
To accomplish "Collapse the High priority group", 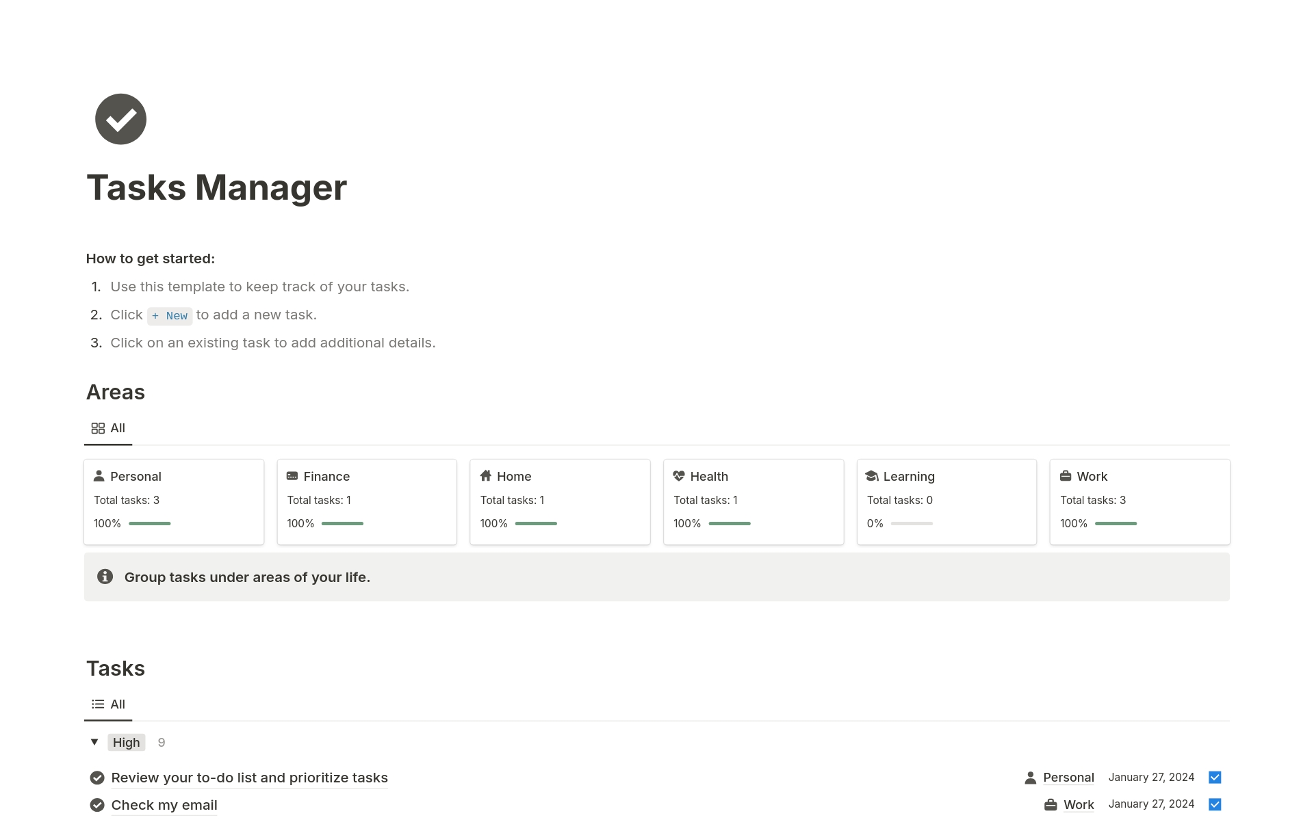I will (94, 742).
